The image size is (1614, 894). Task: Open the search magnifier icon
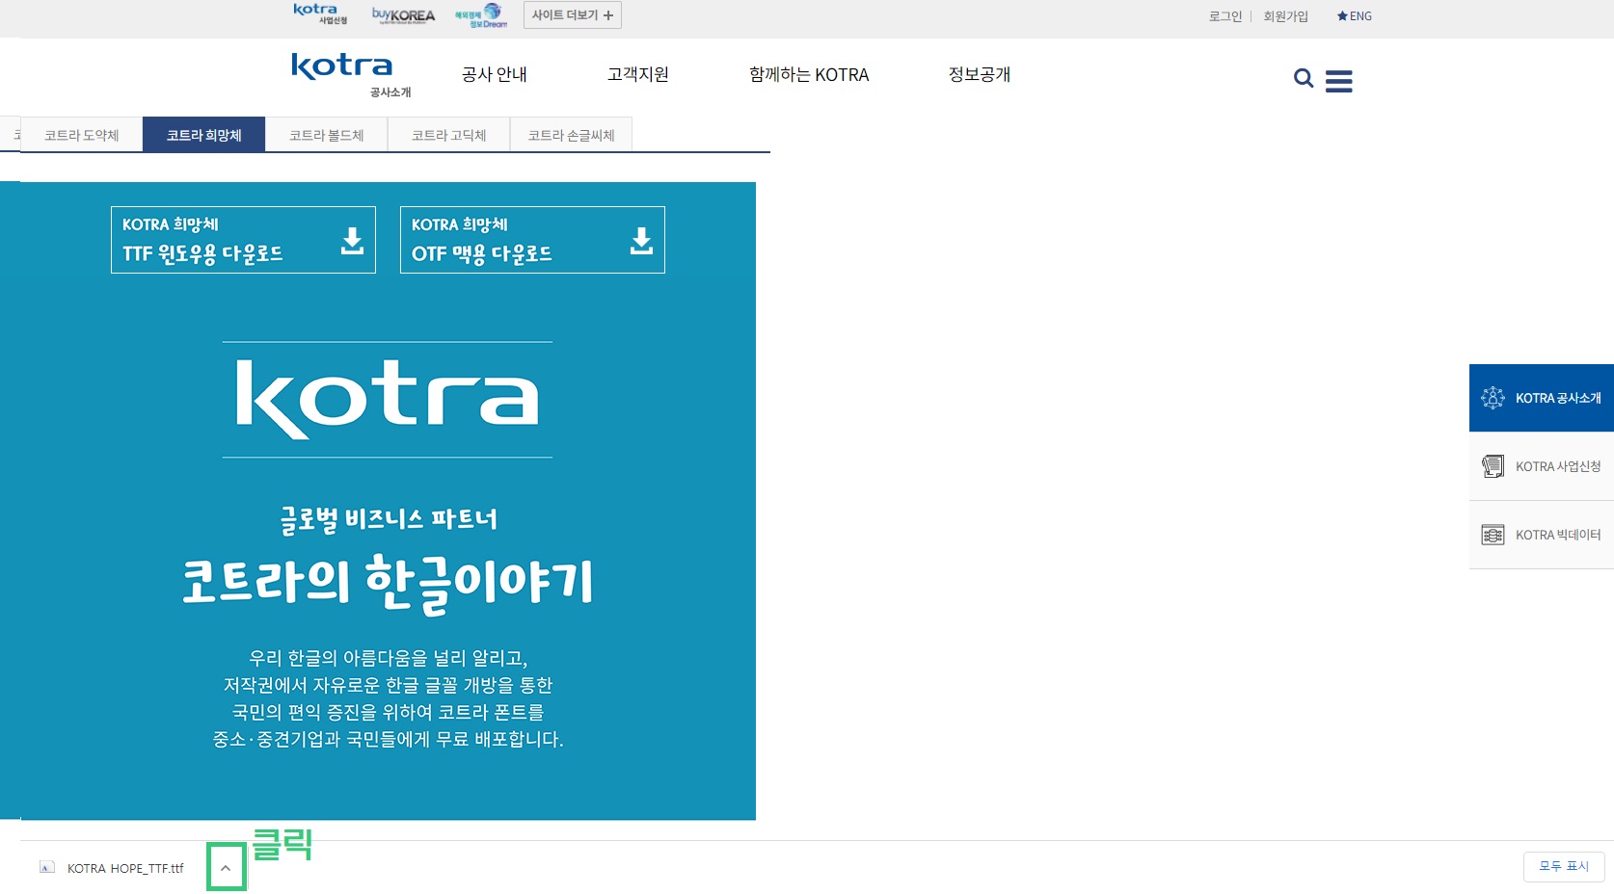(x=1304, y=79)
